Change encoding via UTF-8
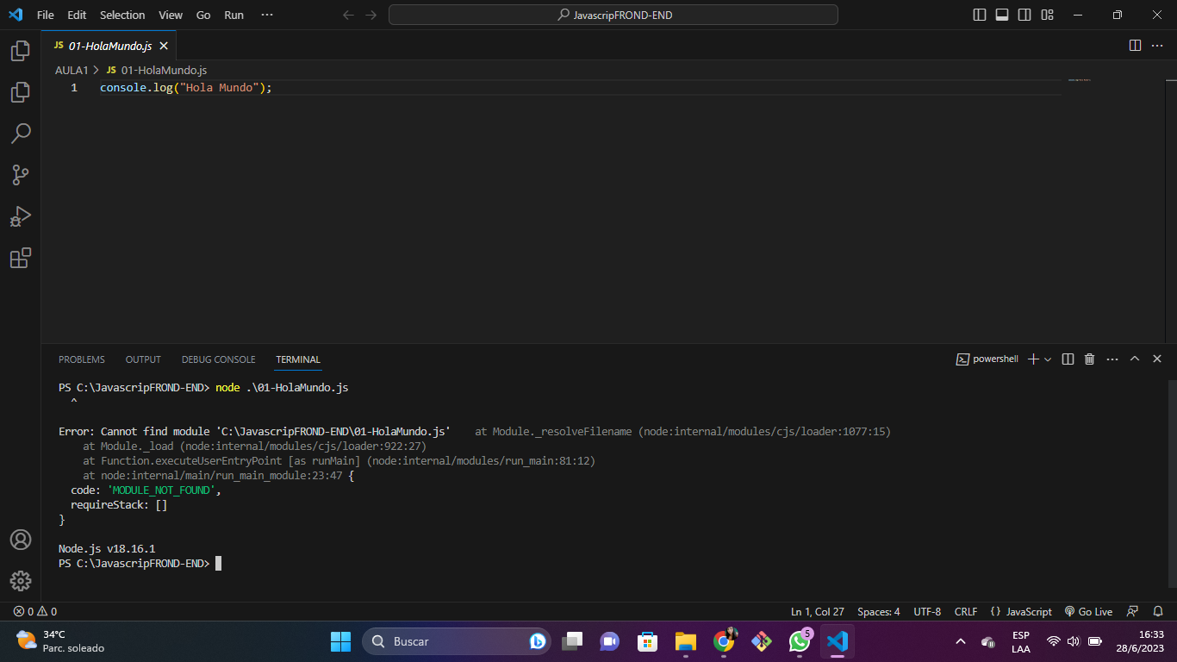Viewport: 1177px width, 662px height. pos(927,611)
